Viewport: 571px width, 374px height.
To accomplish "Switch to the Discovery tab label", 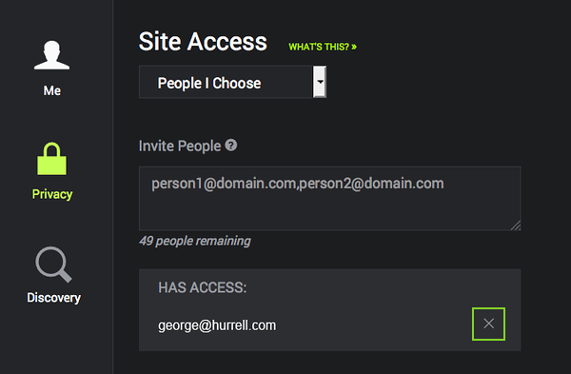I will coord(53,298).
